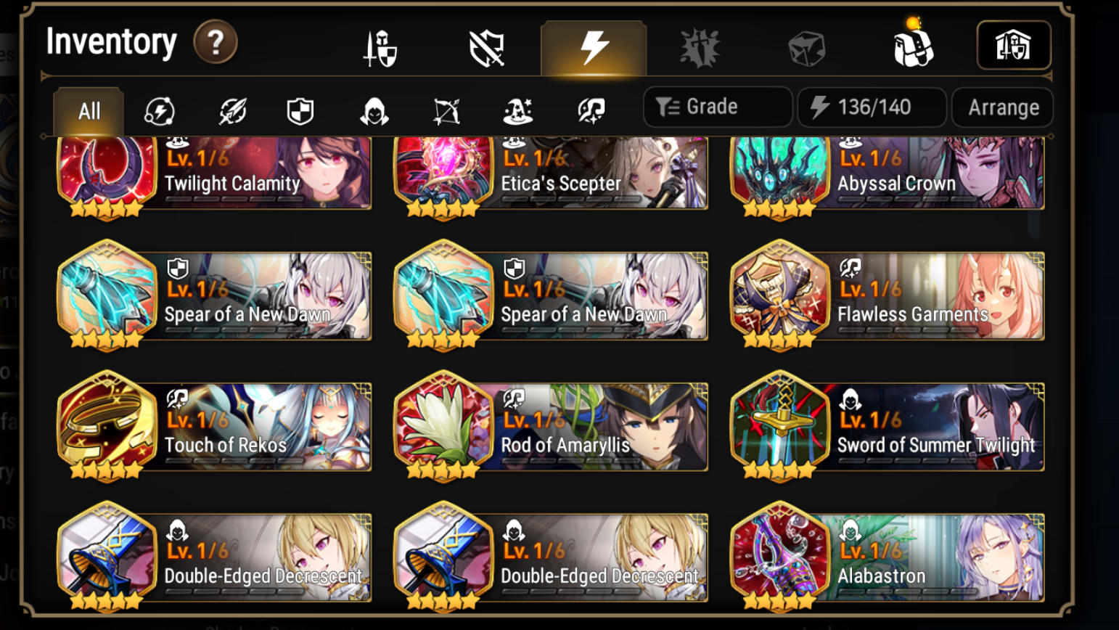Click the Arrange button
This screenshot has width=1119, height=630.
(x=1003, y=107)
